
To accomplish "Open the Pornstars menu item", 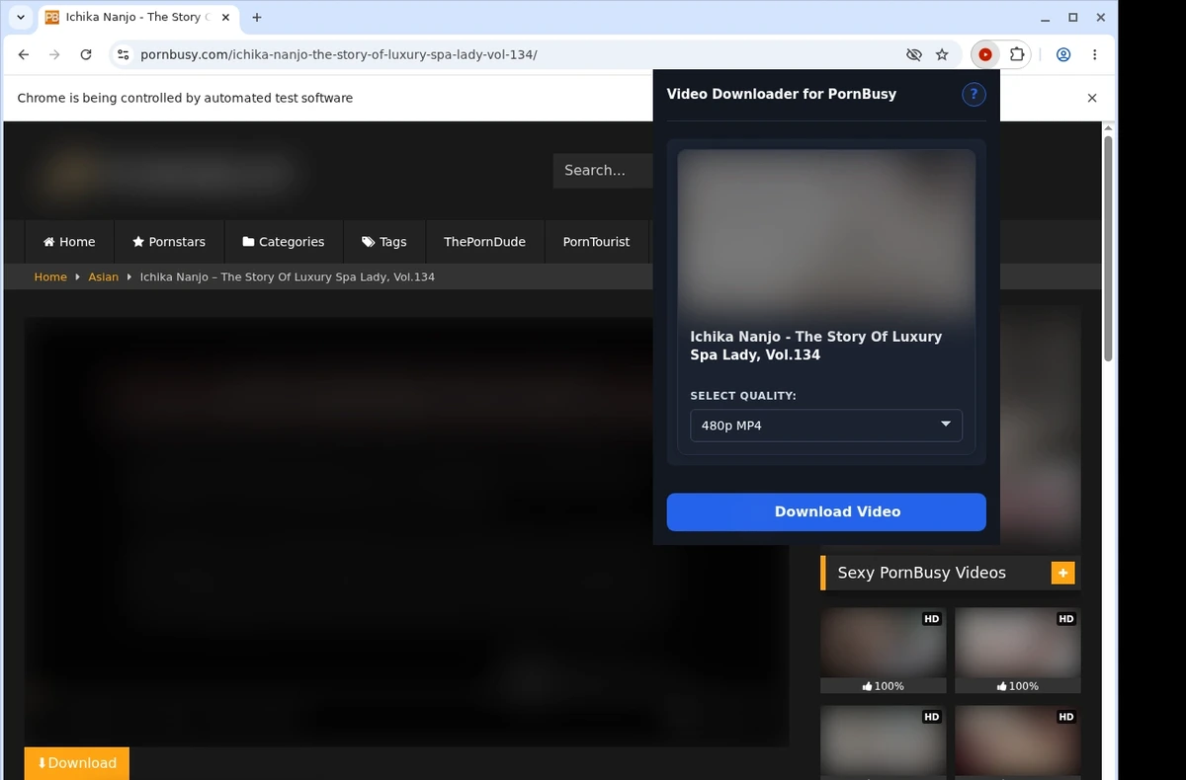I will (x=169, y=242).
